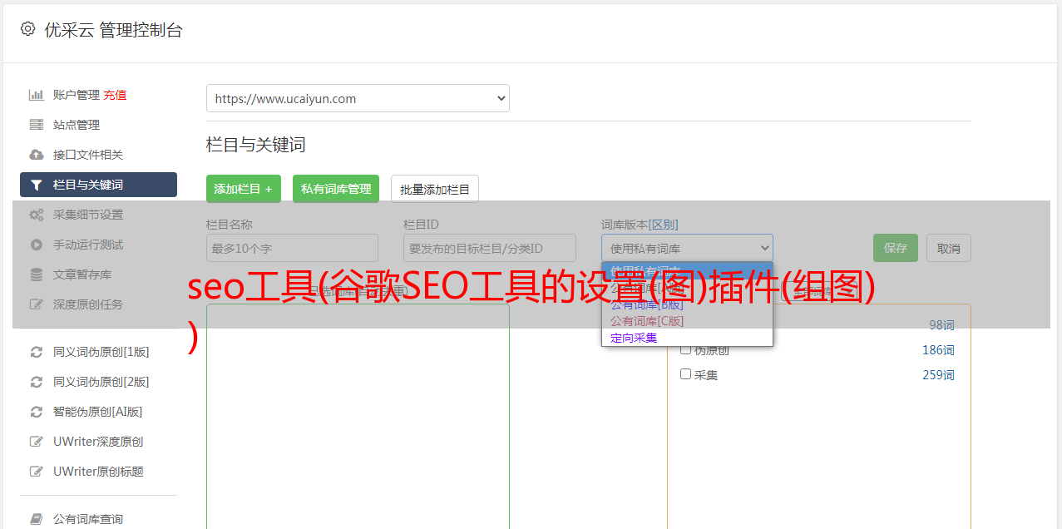Viewport: 1062px width, 529px height.
Task: Open 账户管理 via its bar chart icon
Action: point(36,95)
